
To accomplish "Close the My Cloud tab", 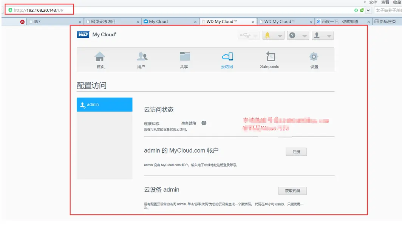I will point(195,22).
